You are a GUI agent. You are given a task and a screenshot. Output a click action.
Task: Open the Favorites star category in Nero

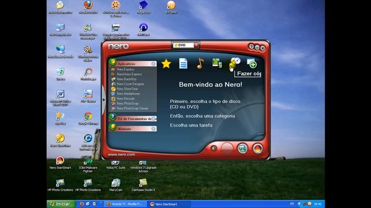(166, 64)
